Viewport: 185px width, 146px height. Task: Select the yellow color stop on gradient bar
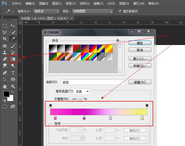(x=142, y=118)
